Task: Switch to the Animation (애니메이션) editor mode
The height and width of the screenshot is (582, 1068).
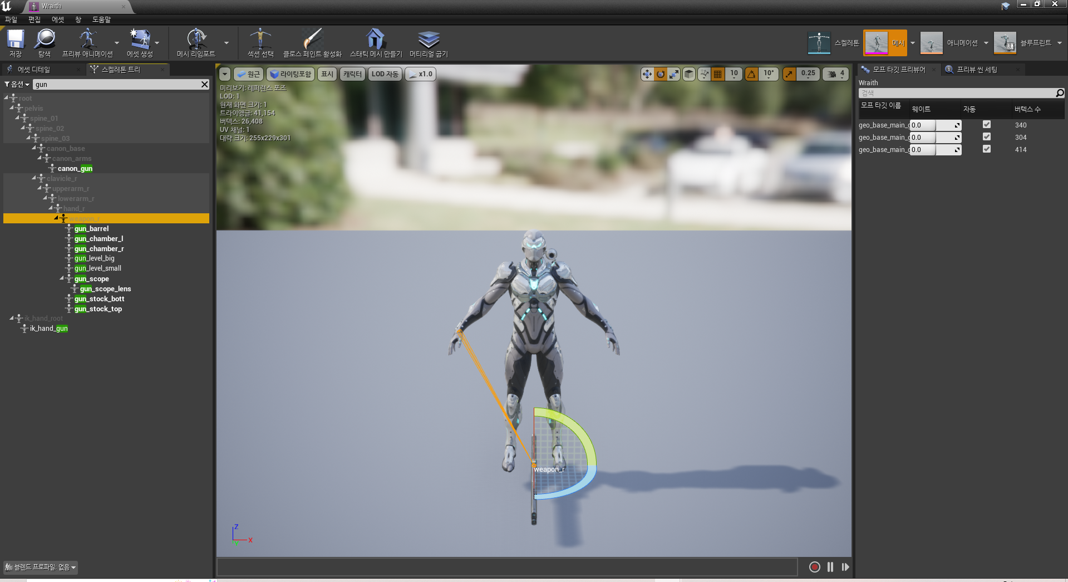Action: (x=949, y=43)
